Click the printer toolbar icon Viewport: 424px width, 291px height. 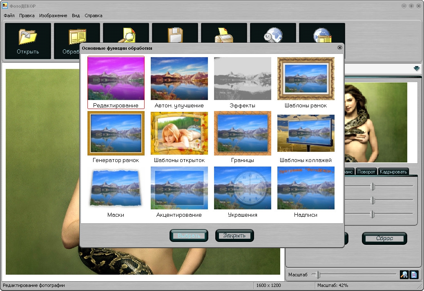click(x=224, y=35)
